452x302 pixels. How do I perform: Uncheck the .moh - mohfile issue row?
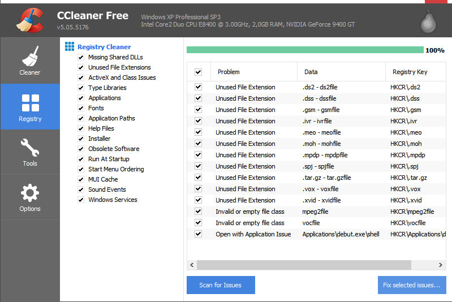[199, 143]
